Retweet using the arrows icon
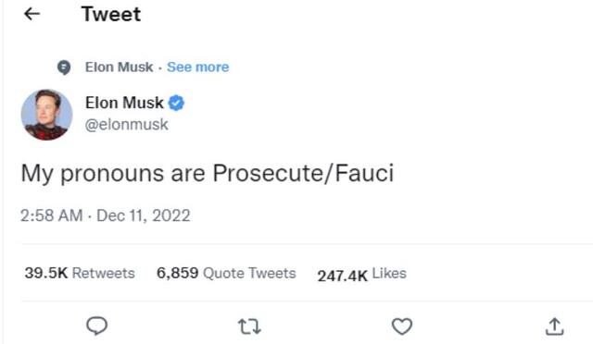Viewport: 593px width, 344px height. [249, 326]
